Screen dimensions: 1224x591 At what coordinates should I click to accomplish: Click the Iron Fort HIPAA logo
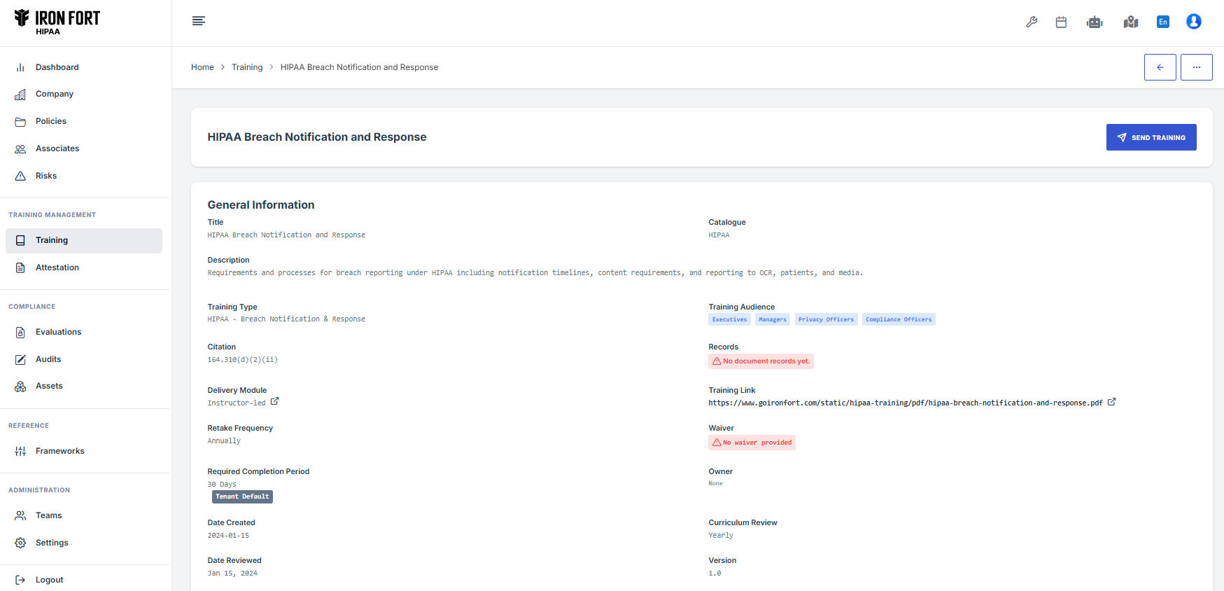pyautogui.click(x=57, y=22)
